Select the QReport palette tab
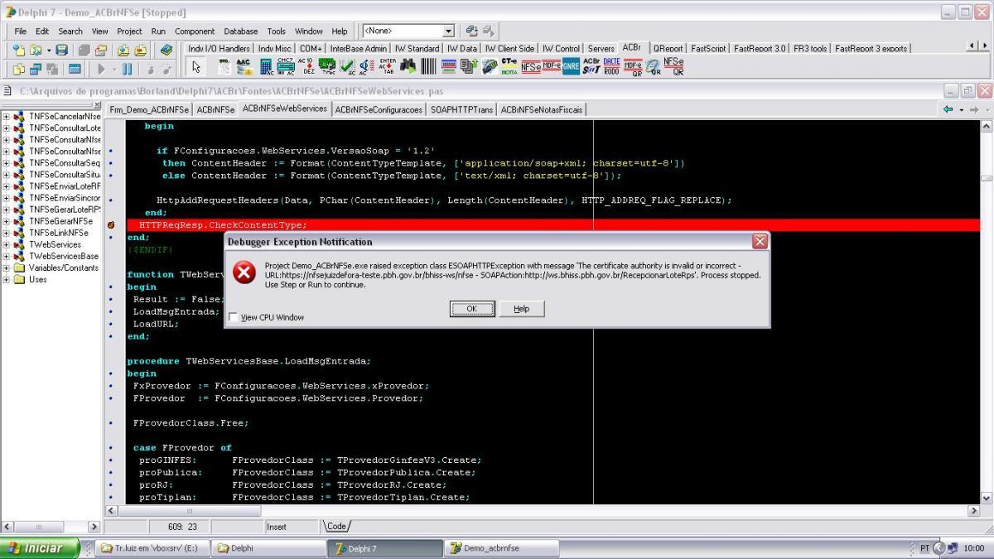The width and height of the screenshot is (994, 559). [x=668, y=48]
